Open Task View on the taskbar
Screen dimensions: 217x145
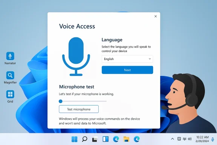(x=95, y=139)
